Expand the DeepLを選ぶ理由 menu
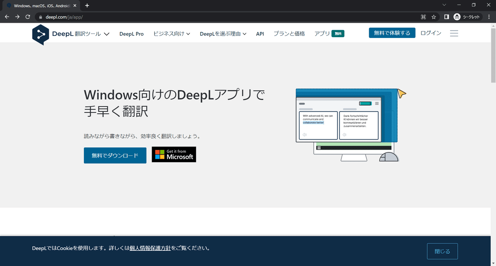Viewport: 496px width, 266px height. point(223,34)
